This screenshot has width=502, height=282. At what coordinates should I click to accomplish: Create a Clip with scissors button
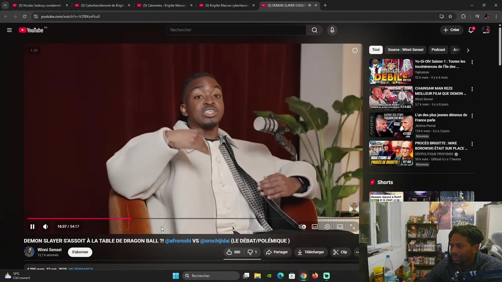pyautogui.click(x=340, y=252)
